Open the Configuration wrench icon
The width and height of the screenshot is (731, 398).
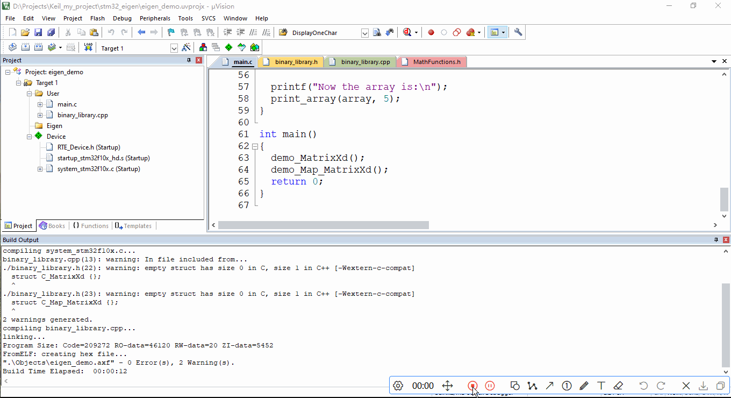[x=518, y=32]
